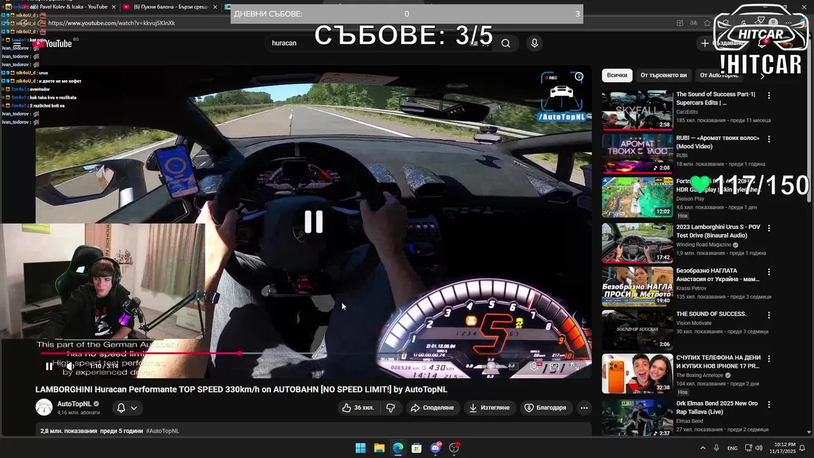
Task: Click the Krassi Petrov channel name
Action: point(691,288)
